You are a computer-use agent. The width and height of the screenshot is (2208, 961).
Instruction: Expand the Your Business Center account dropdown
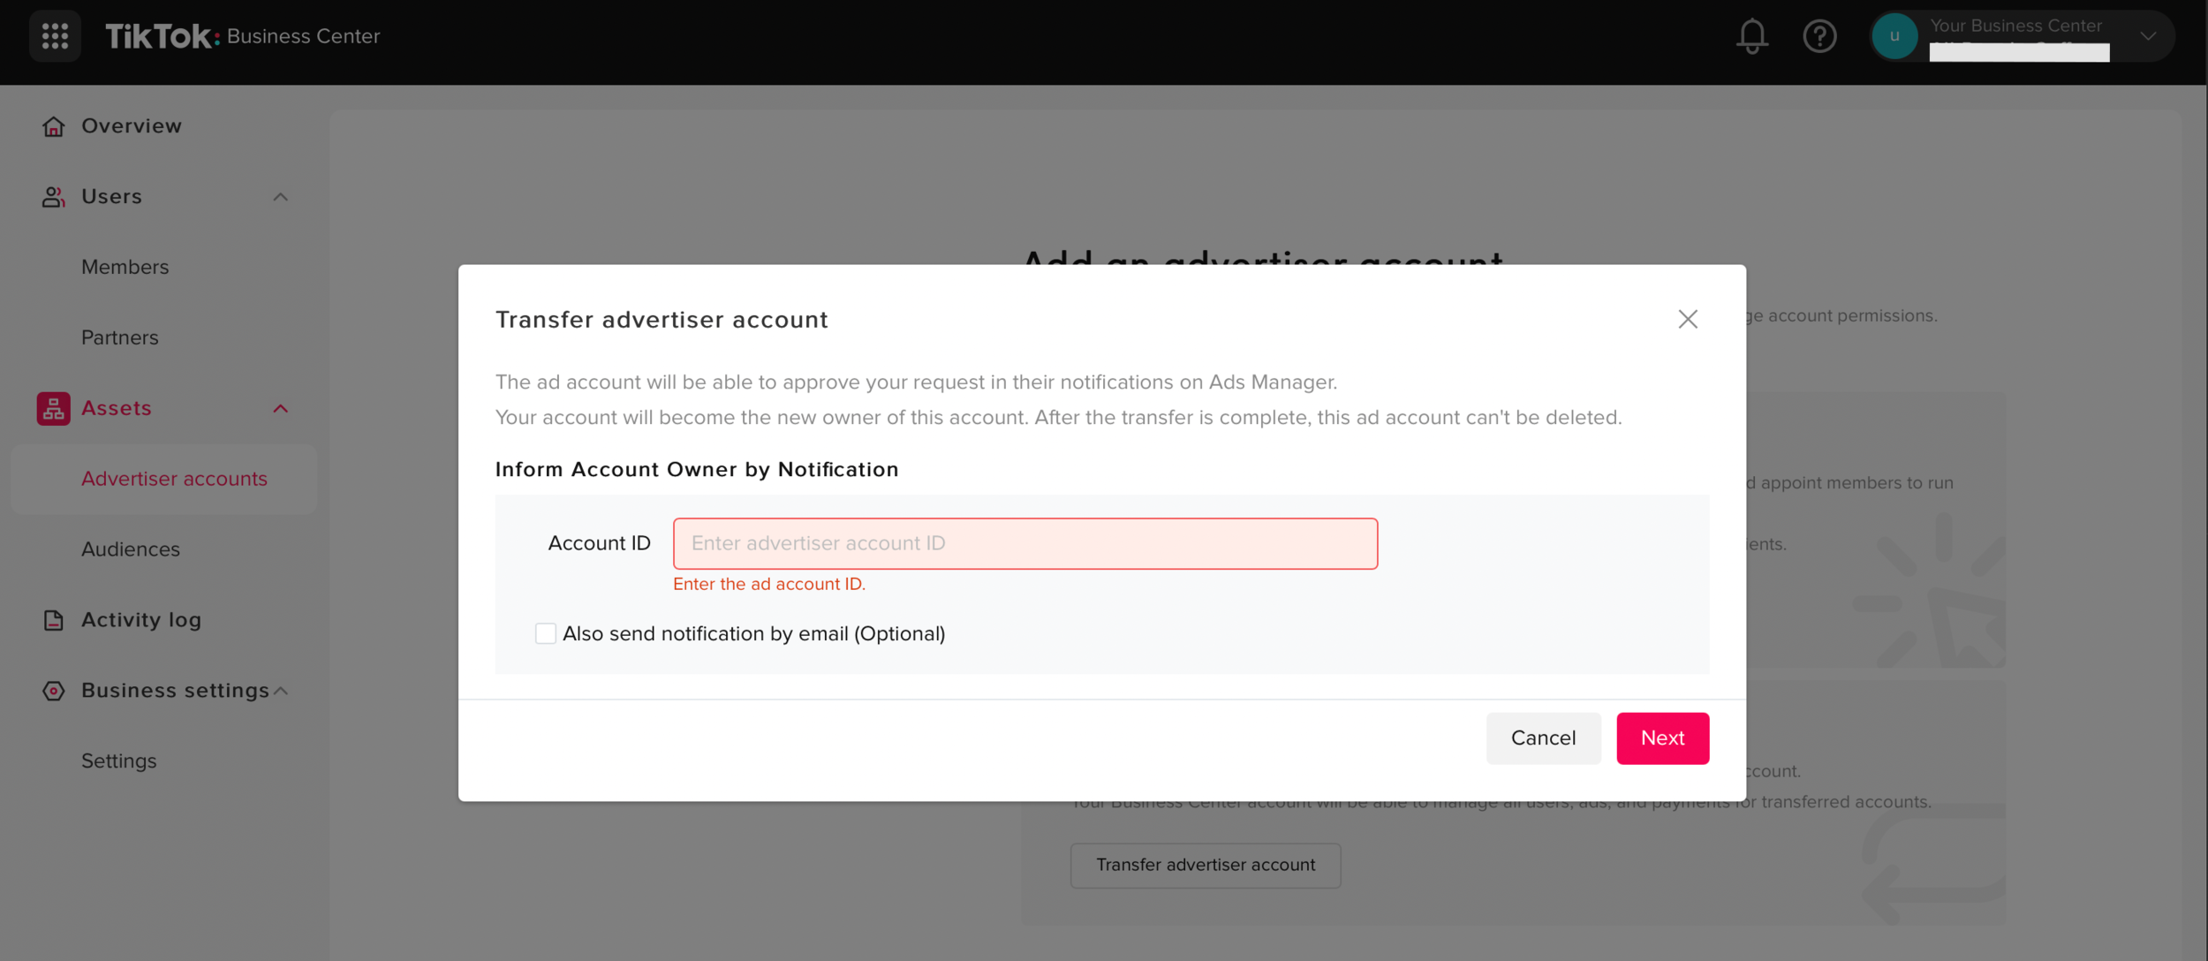pyautogui.click(x=2148, y=36)
